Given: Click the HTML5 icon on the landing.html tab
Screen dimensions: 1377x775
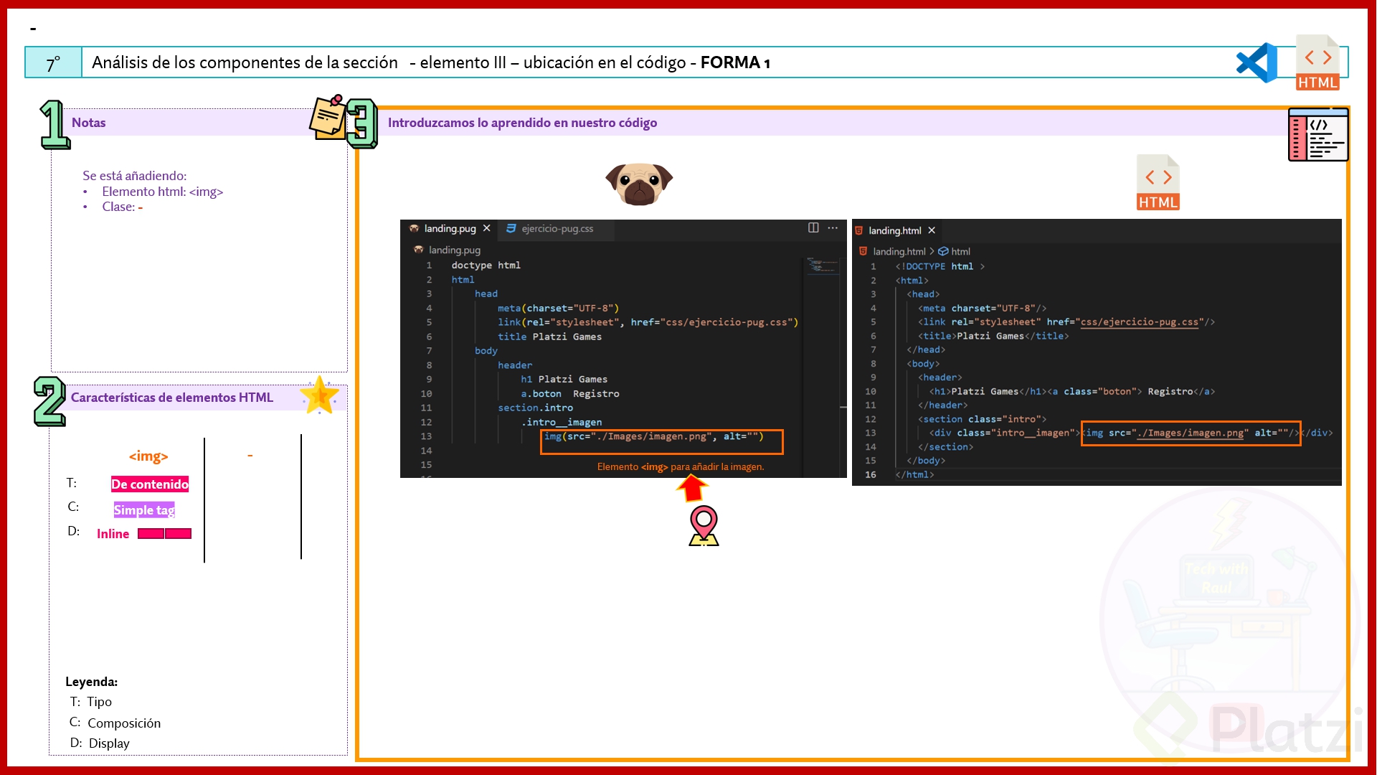Looking at the screenshot, I should pos(859,230).
